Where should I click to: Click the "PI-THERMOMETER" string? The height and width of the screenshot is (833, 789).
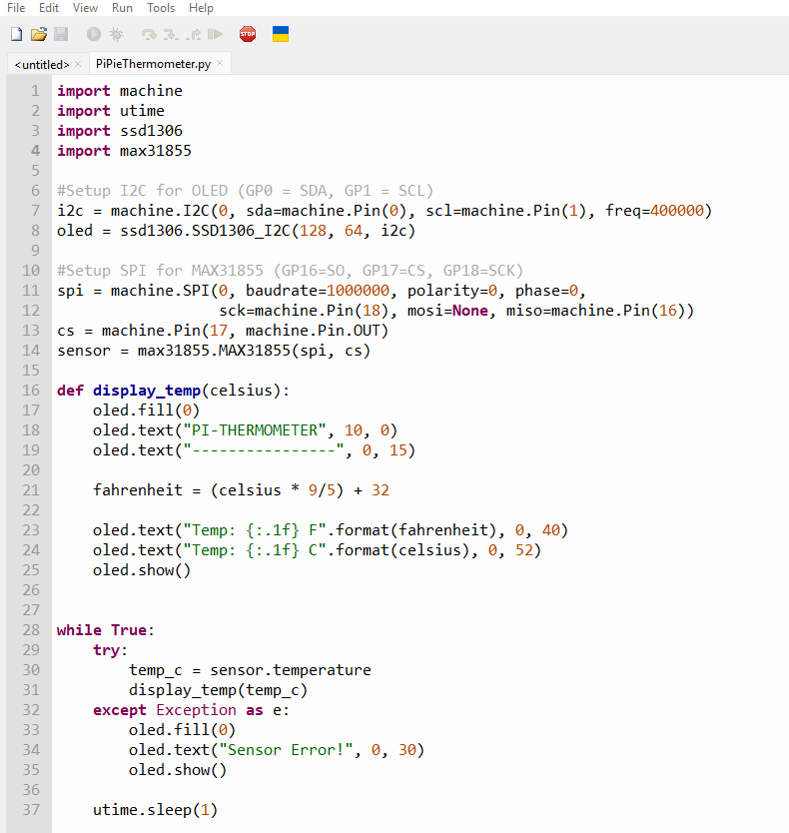[255, 430]
